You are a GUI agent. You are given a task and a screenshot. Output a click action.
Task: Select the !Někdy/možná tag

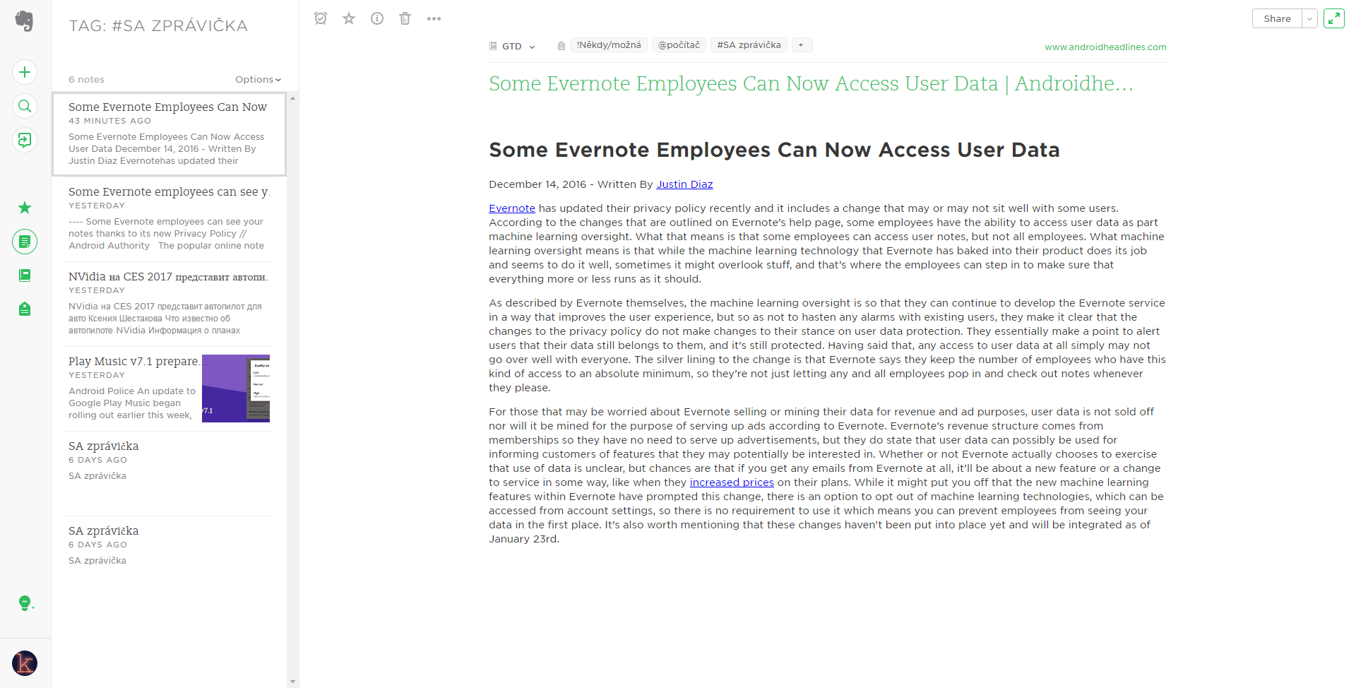(609, 45)
